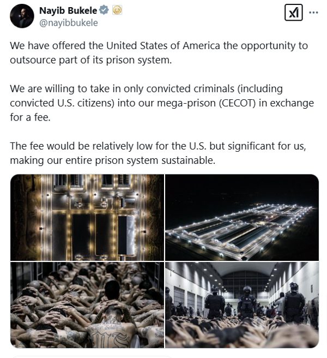Expand the photo of riot-gear guards
The height and width of the screenshot is (358, 327).
tap(242, 305)
